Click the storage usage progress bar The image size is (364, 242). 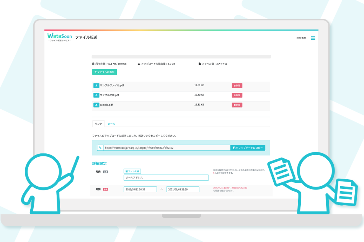181,57
